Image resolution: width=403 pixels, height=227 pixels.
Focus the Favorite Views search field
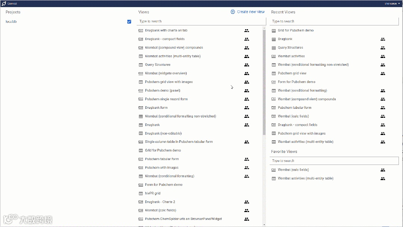click(x=334, y=161)
